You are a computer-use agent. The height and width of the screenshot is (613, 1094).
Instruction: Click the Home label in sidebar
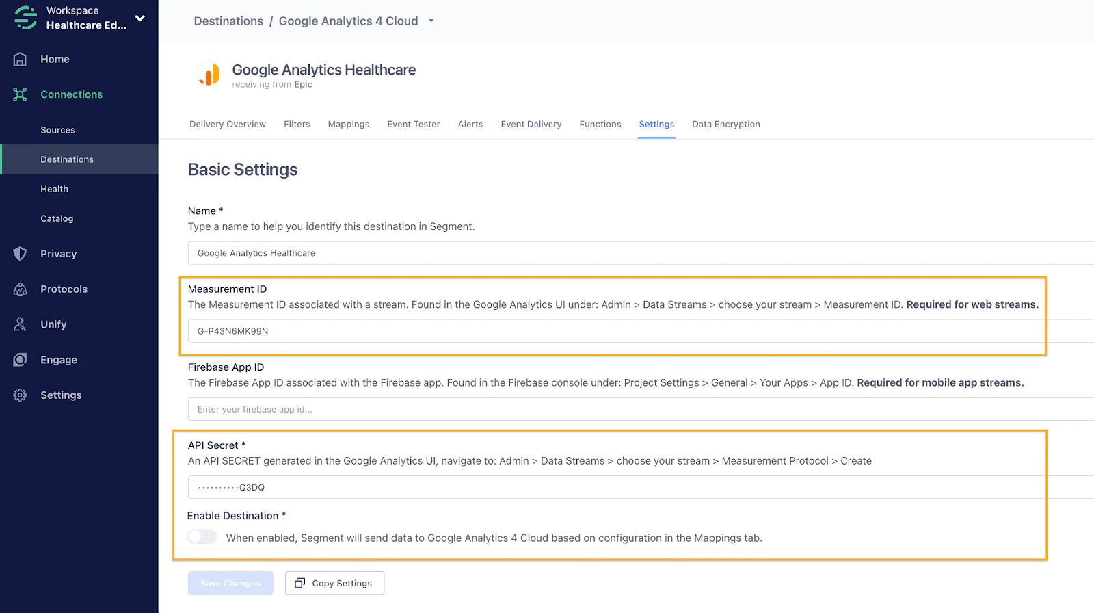point(55,60)
